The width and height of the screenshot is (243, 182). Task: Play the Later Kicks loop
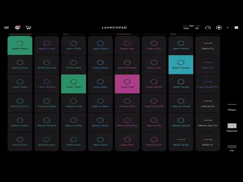tap(20, 84)
